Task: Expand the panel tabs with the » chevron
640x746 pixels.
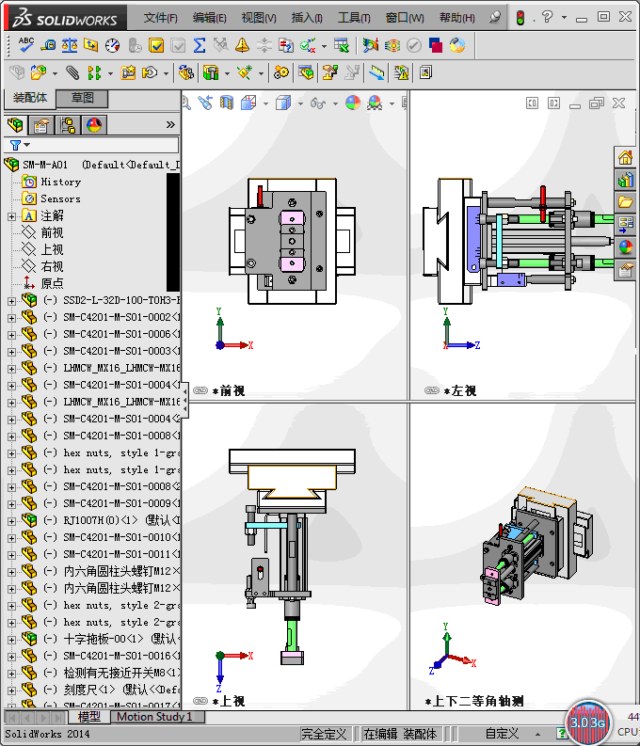Action: tap(170, 125)
